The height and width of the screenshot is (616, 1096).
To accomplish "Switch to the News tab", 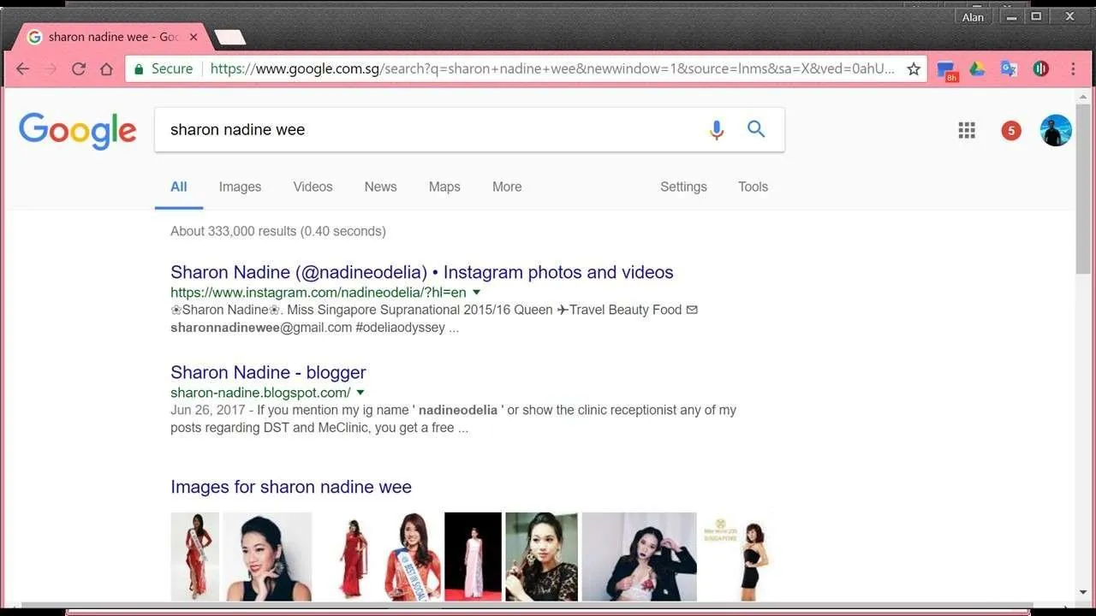I will pyautogui.click(x=380, y=187).
